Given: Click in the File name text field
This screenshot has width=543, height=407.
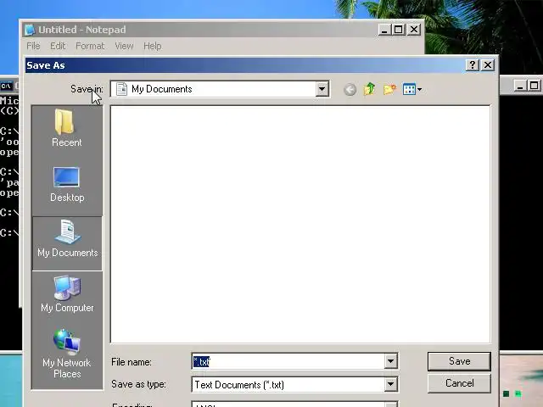Looking at the screenshot, I should [288, 361].
